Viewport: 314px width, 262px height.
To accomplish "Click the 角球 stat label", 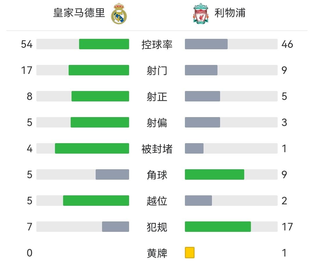I will [x=157, y=175].
